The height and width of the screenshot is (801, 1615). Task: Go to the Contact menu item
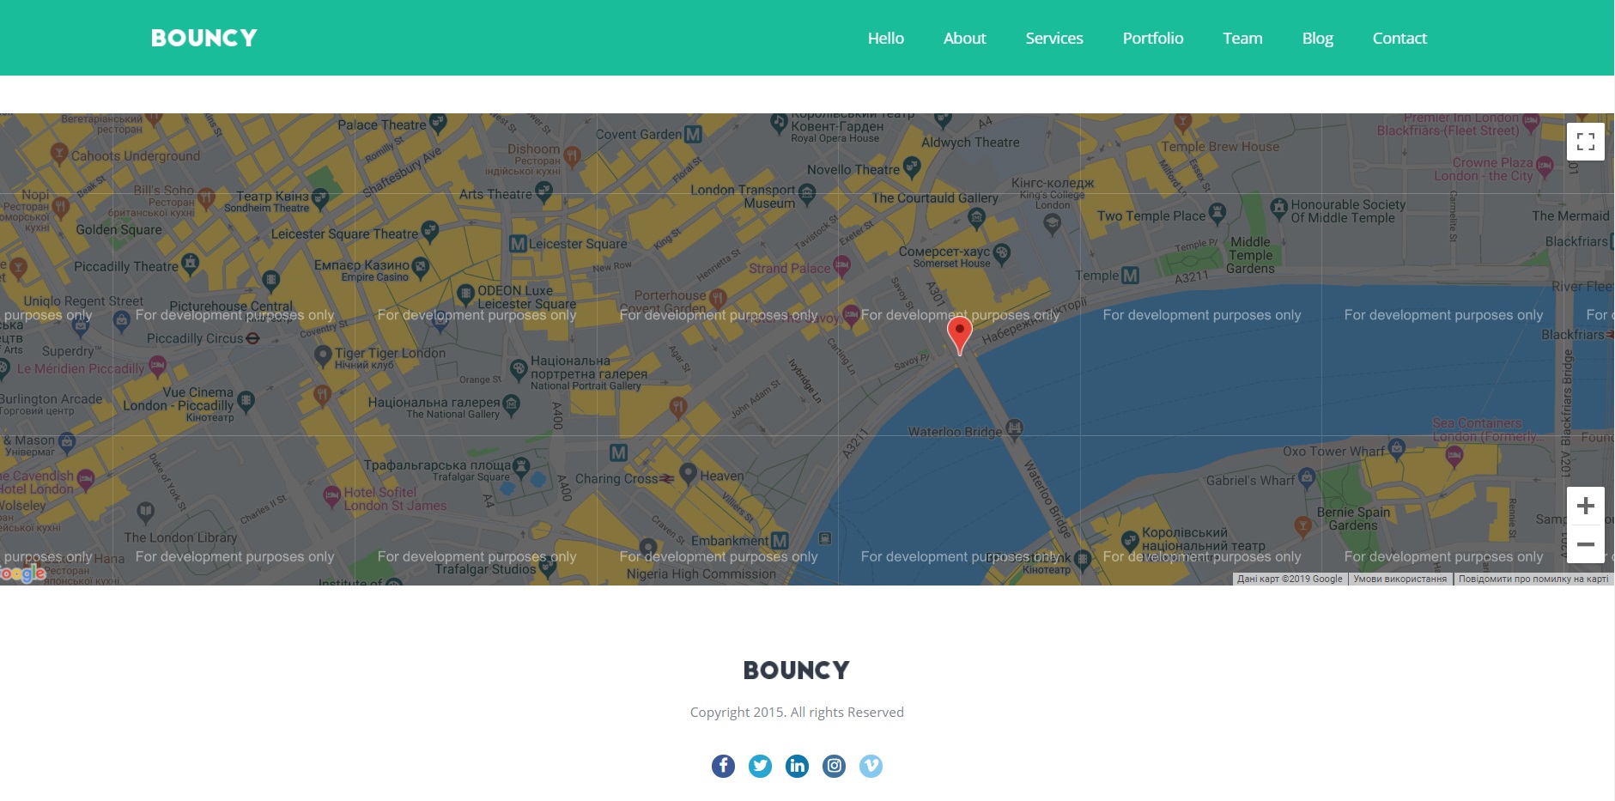tap(1399, 38)
